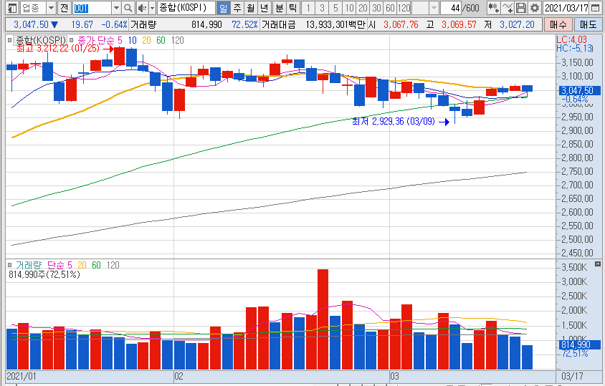605x386 pixels.
Task: Select the 틱 tick period tab
Action: pyautogui.click(x=293, y=7)
